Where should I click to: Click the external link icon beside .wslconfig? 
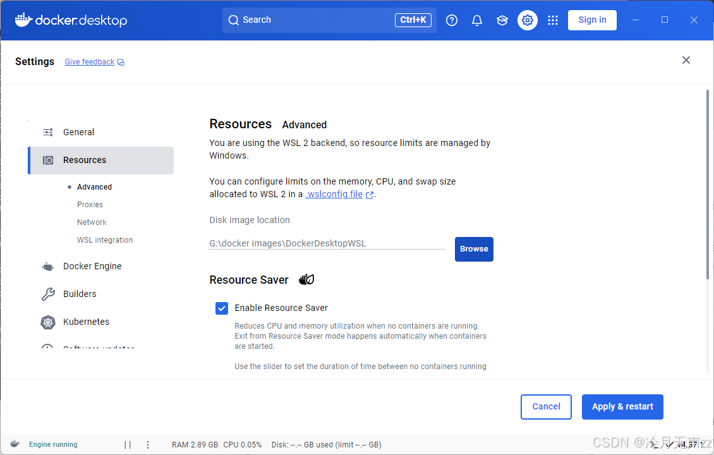(x=370, y=195)
